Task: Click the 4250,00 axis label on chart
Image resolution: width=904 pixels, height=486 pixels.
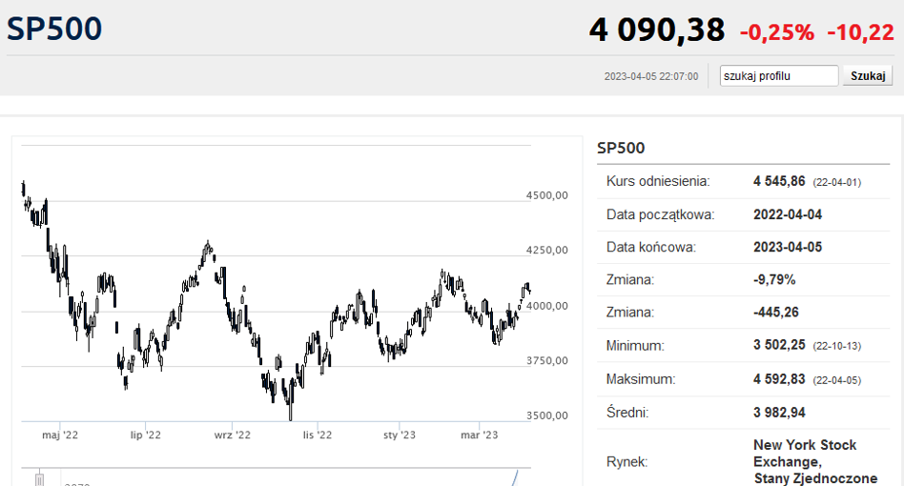Action: (547, 251)
